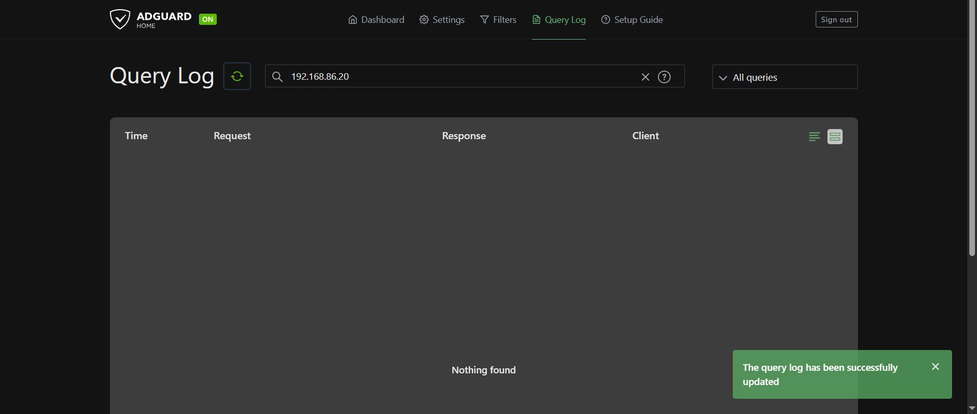
Task: Switch to compact table view
Action: click(x=815, y=137)
